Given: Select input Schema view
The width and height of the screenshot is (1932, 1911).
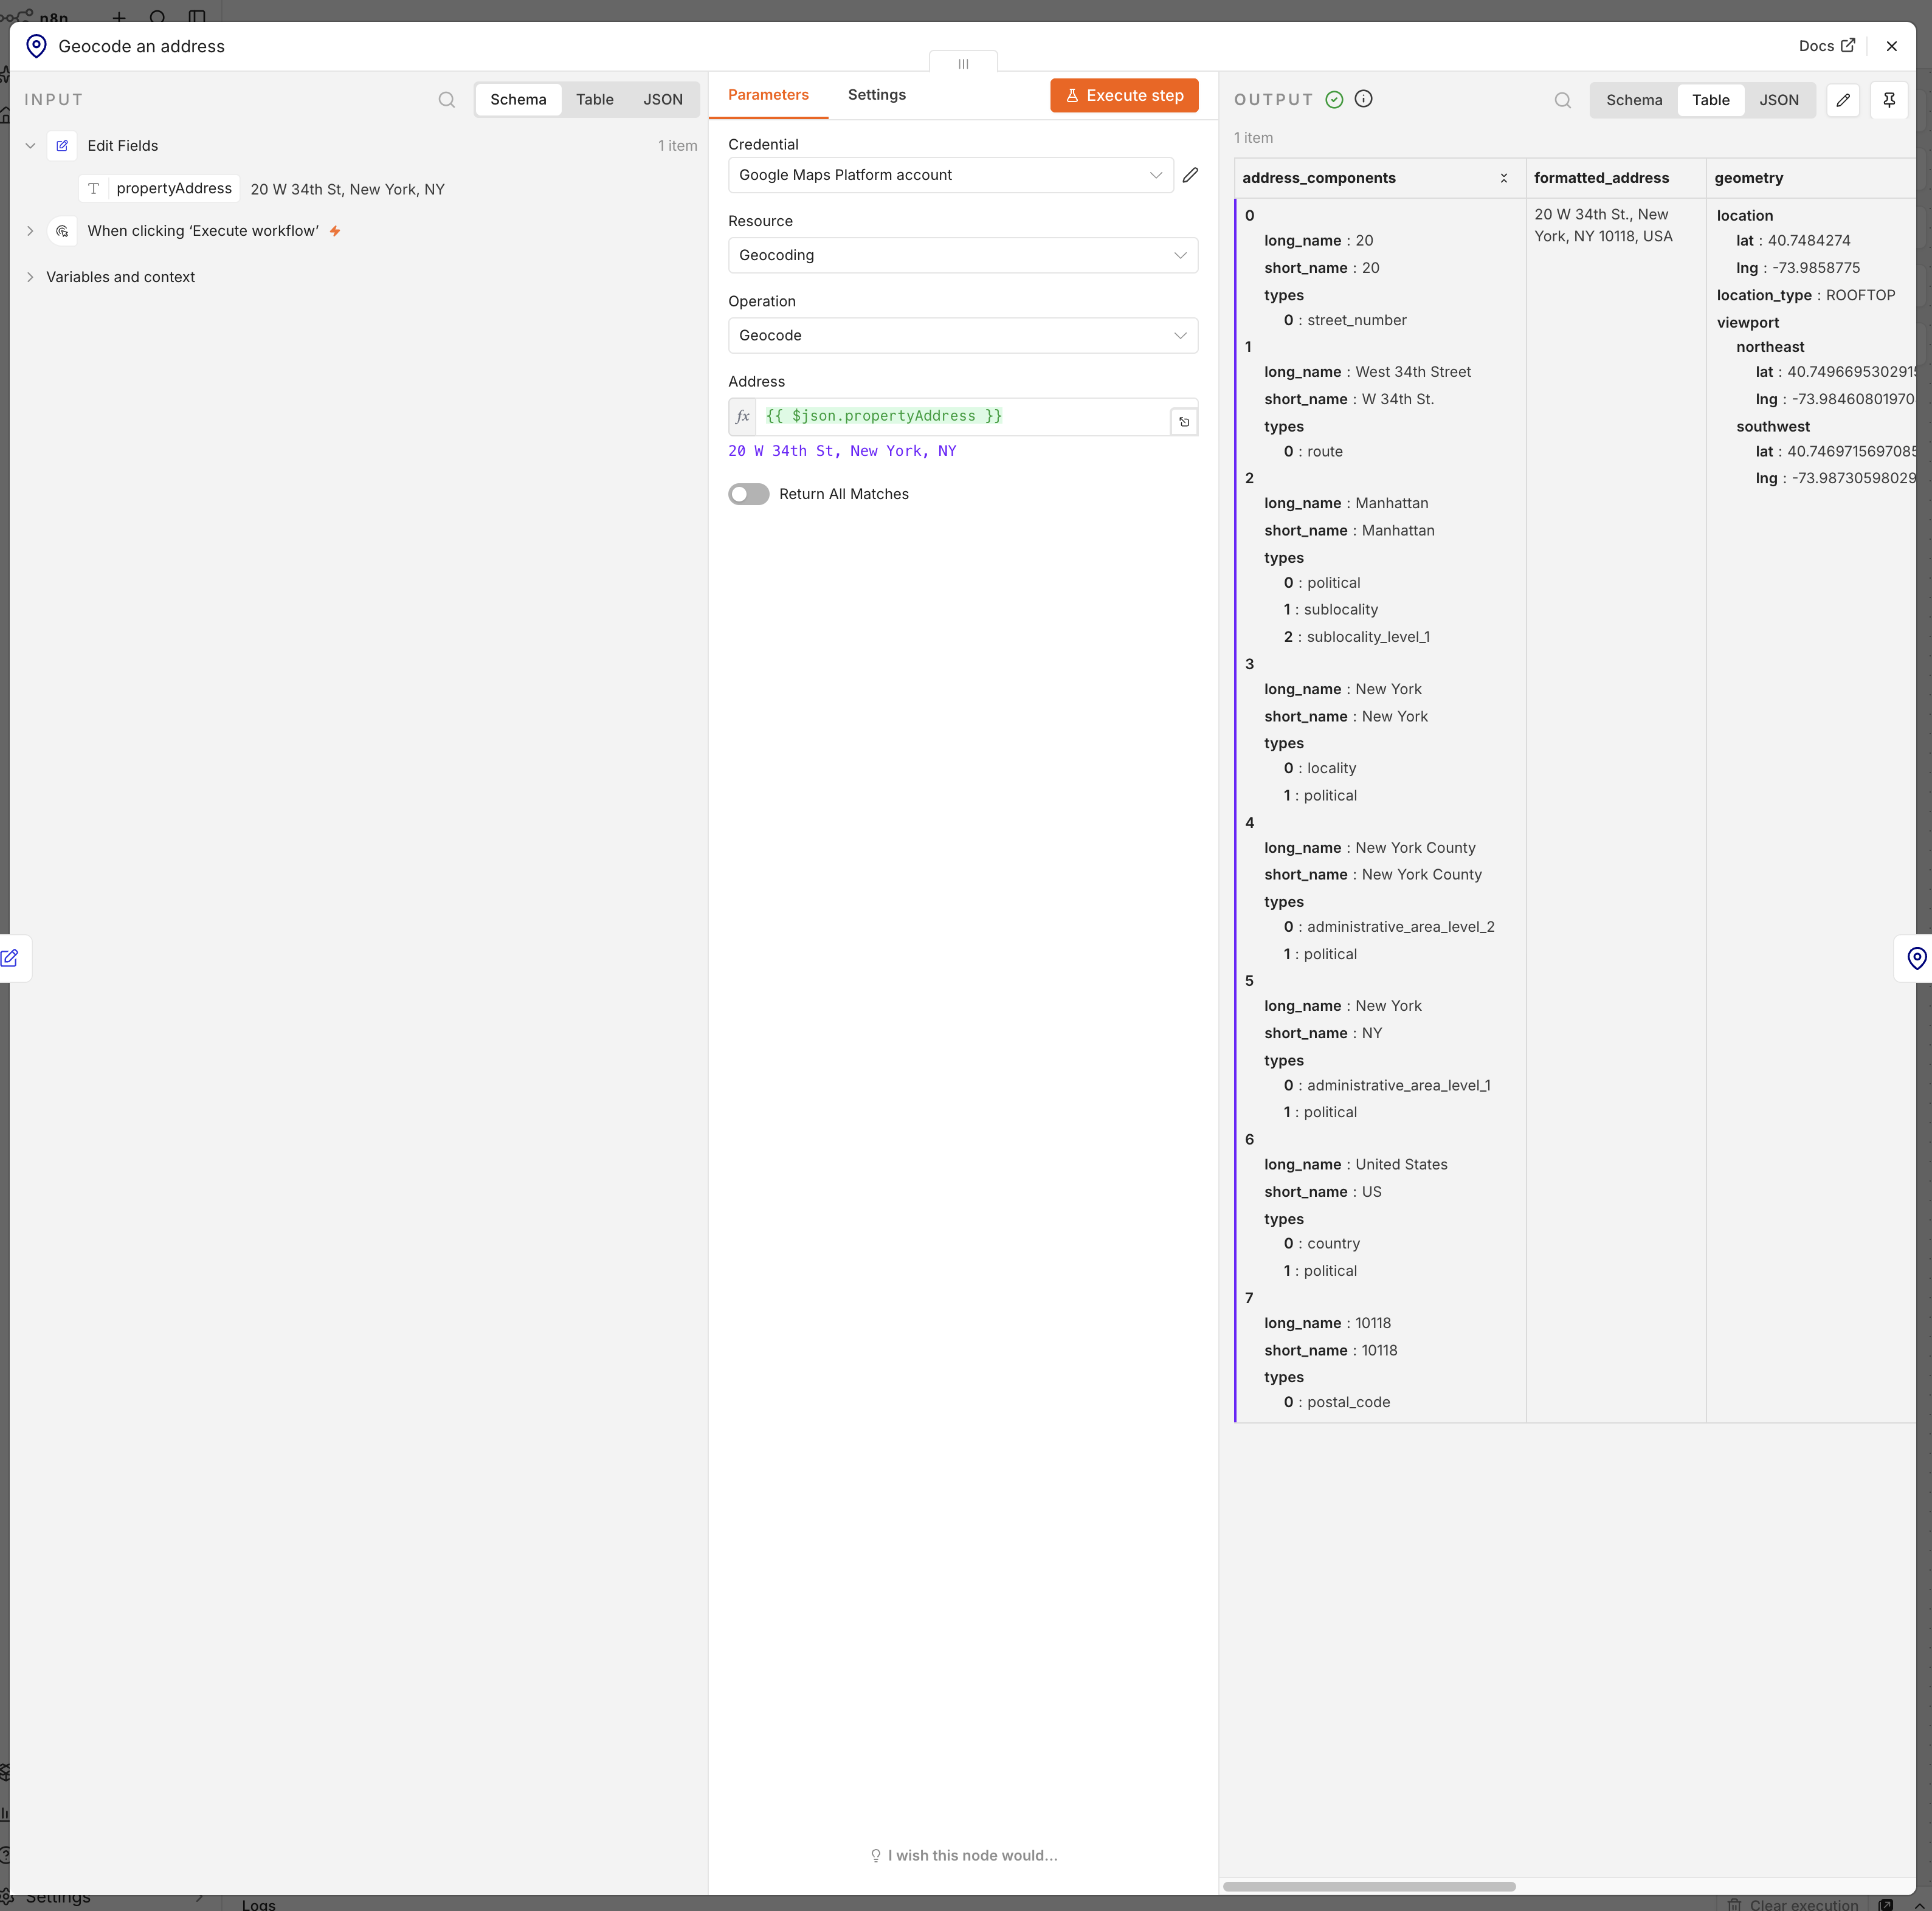Looking at the screenshot, I should [518, 100].
